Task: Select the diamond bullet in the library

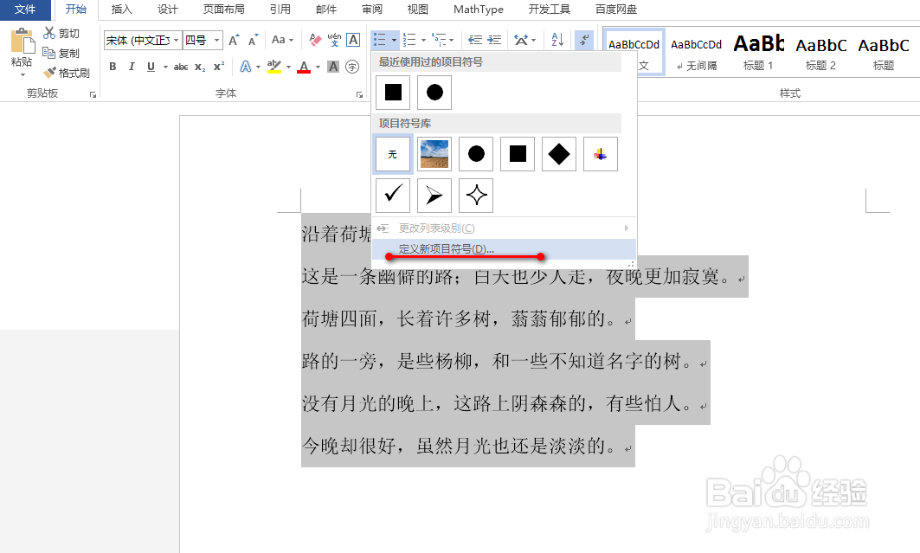Action: [x=558, y=153]
